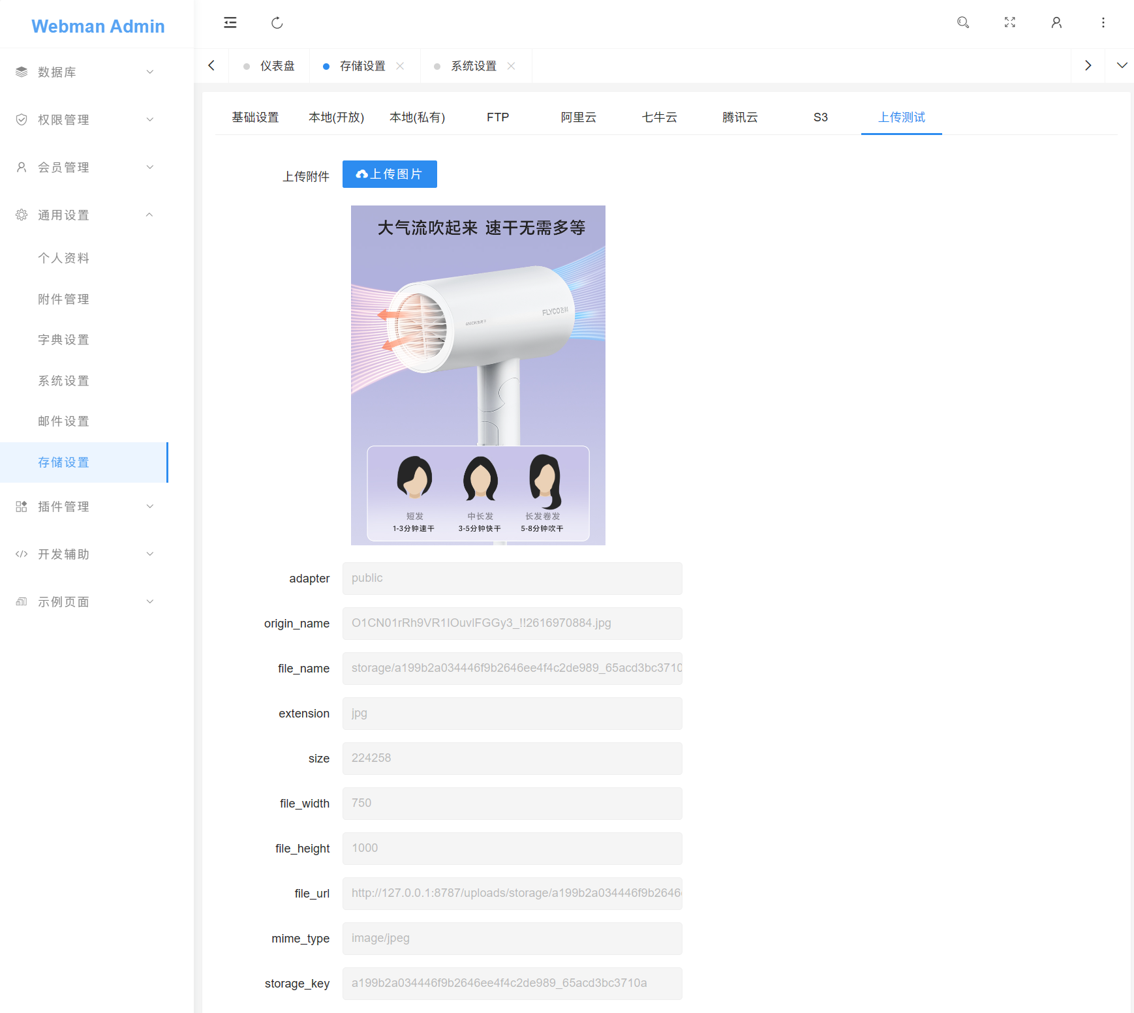Click the extension field showing jpg
The height and width of the screenshot is (1013, 1134).
click(x=512, y=714)
